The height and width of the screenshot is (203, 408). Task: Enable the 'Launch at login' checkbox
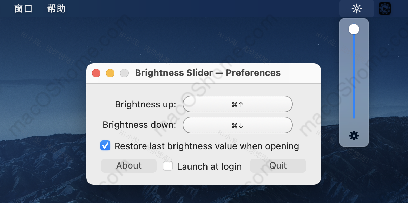pyautogui.click(x=167, y=166)
